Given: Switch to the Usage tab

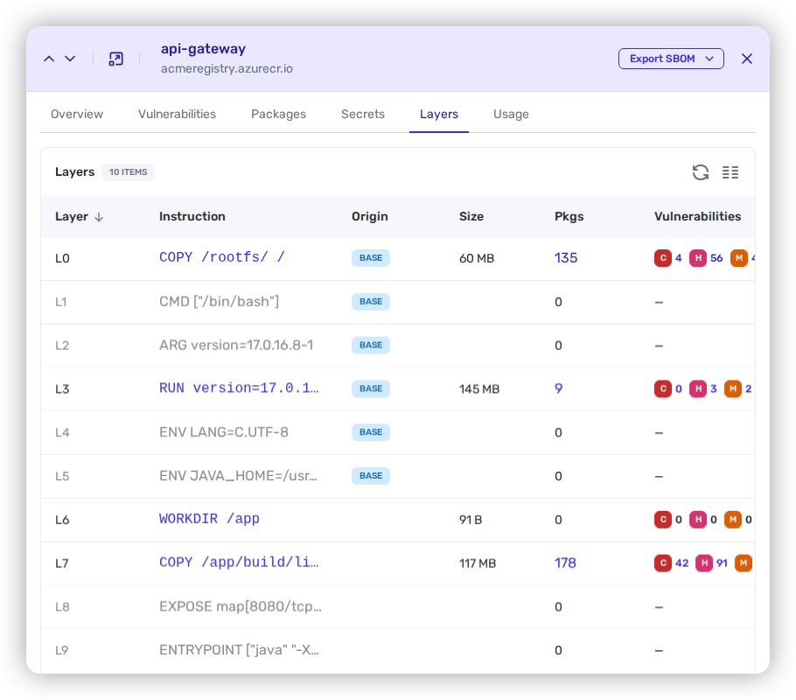Looking at the screenshot, I should (x=511, y=115).
